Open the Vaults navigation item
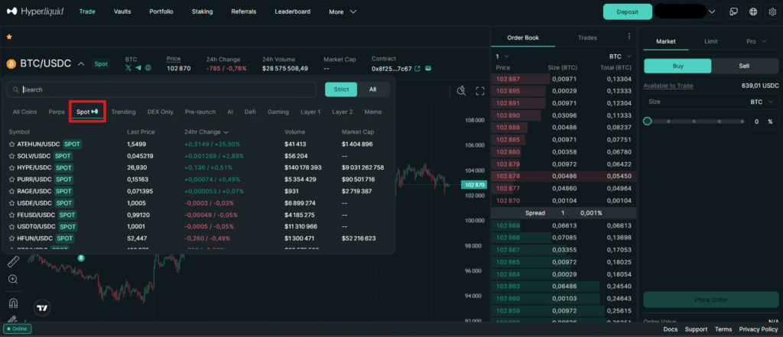This screenshot has width=783, height=337. coord(122,11)
